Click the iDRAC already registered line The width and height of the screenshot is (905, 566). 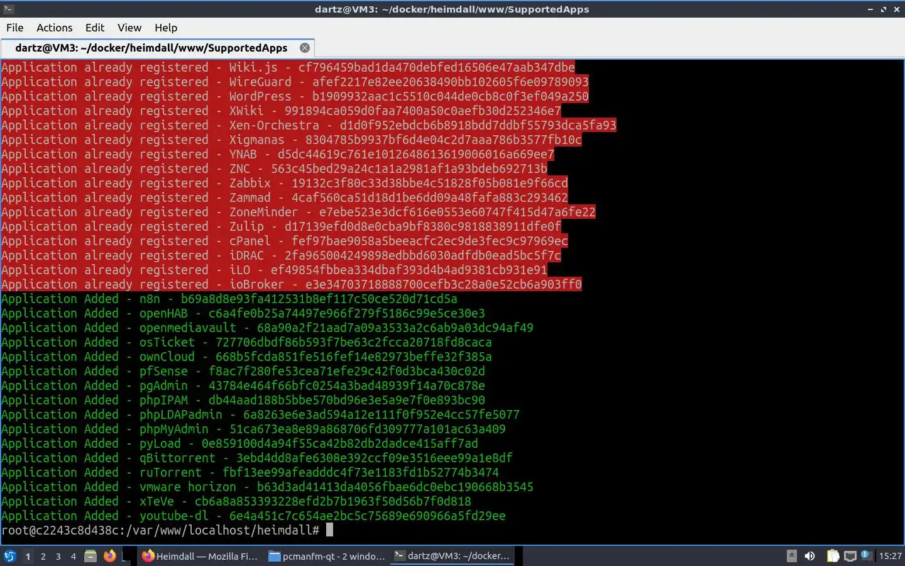click(x=281, y=255)
